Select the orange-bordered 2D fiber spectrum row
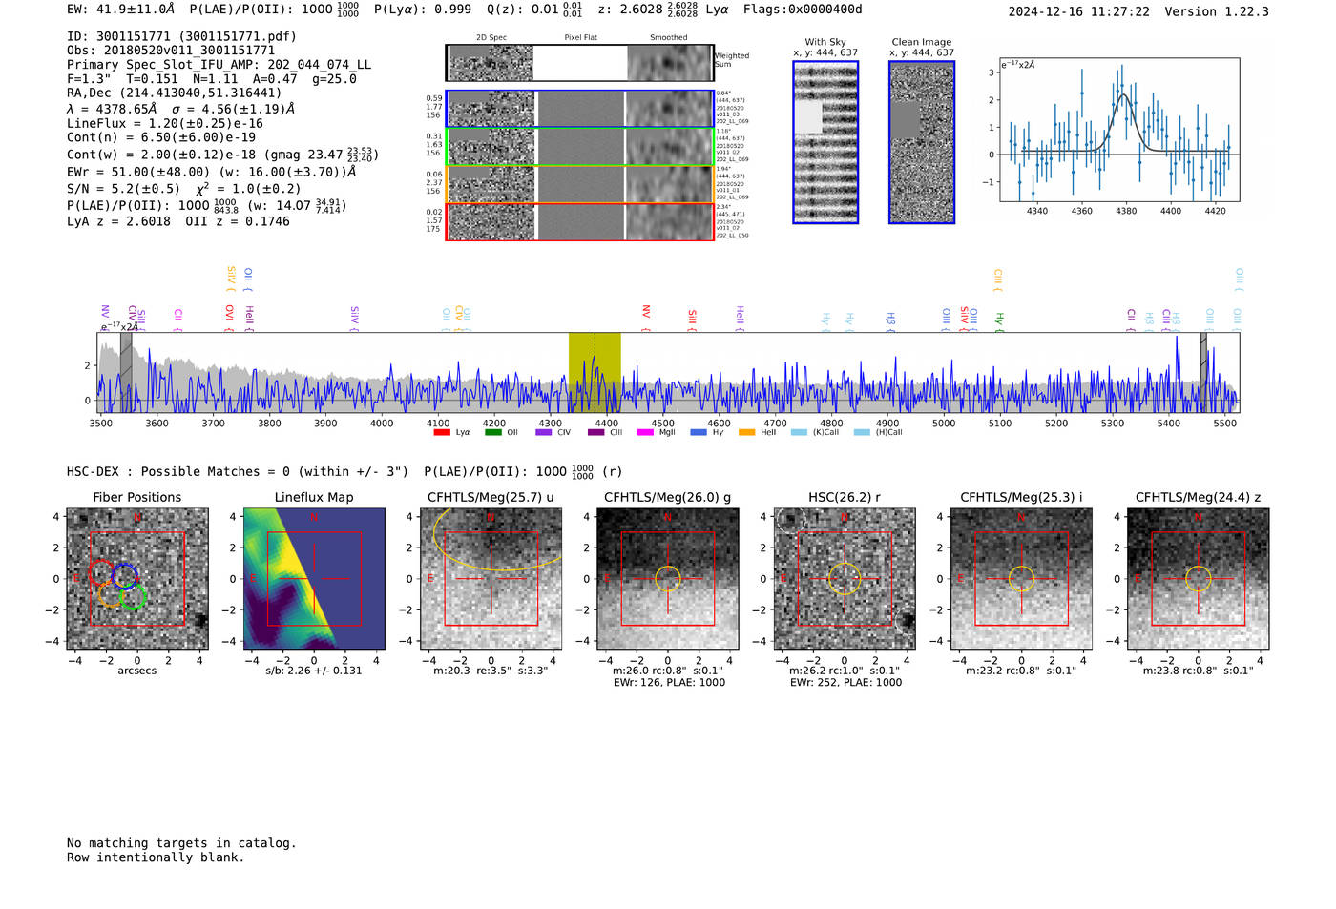1336x909 pixels. click(579, 184)
